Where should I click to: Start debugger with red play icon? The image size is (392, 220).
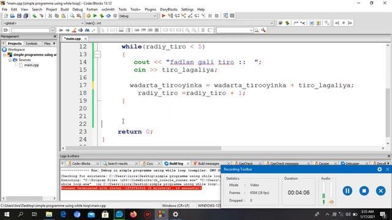click(x=164, y=16)
